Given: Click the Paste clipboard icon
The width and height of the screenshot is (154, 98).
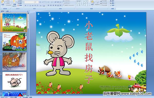Looking at the screenshot, I should pos(3,3).
